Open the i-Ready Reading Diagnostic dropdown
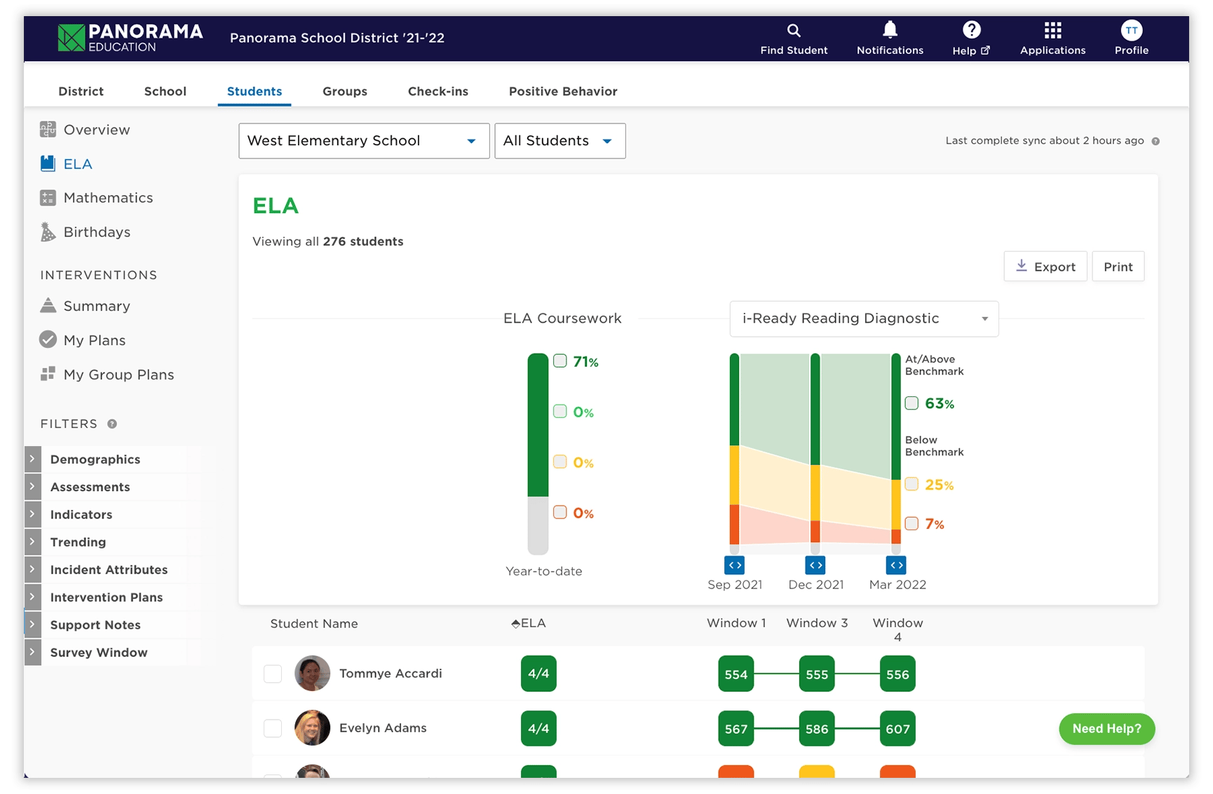This screenshot has width=1213, height=794. click(x=864, y=318)
